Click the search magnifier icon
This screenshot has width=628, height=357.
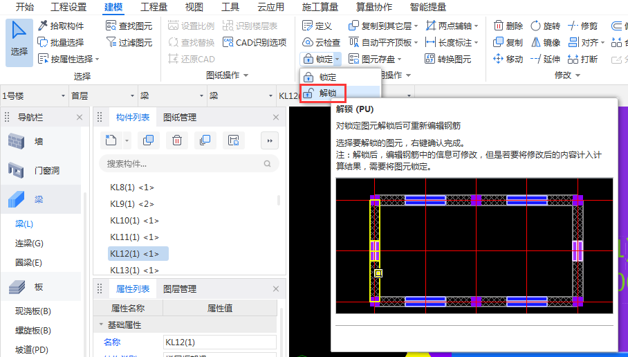pos(267,163)
